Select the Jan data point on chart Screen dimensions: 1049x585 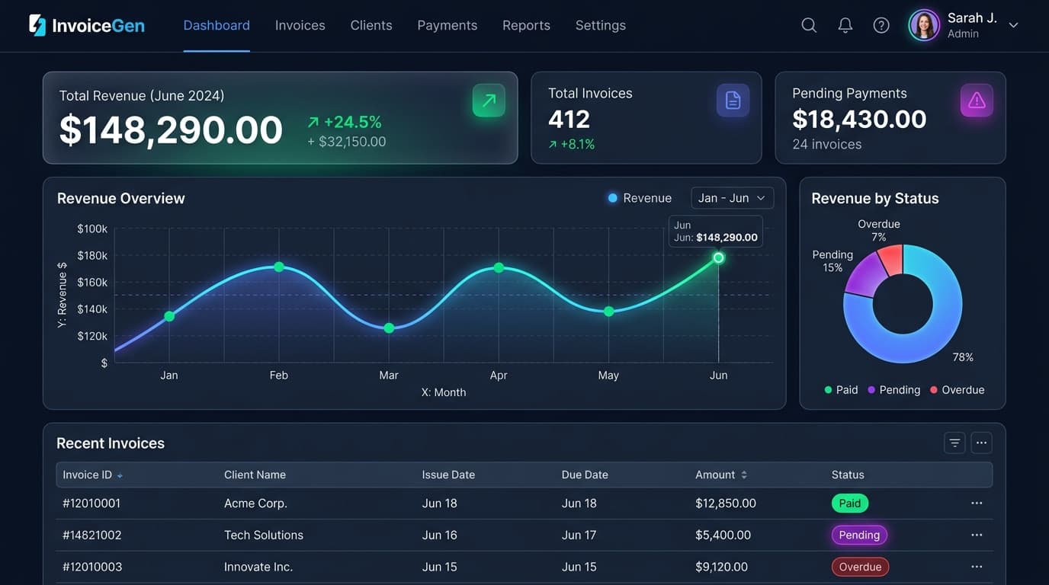pos(169,316)
